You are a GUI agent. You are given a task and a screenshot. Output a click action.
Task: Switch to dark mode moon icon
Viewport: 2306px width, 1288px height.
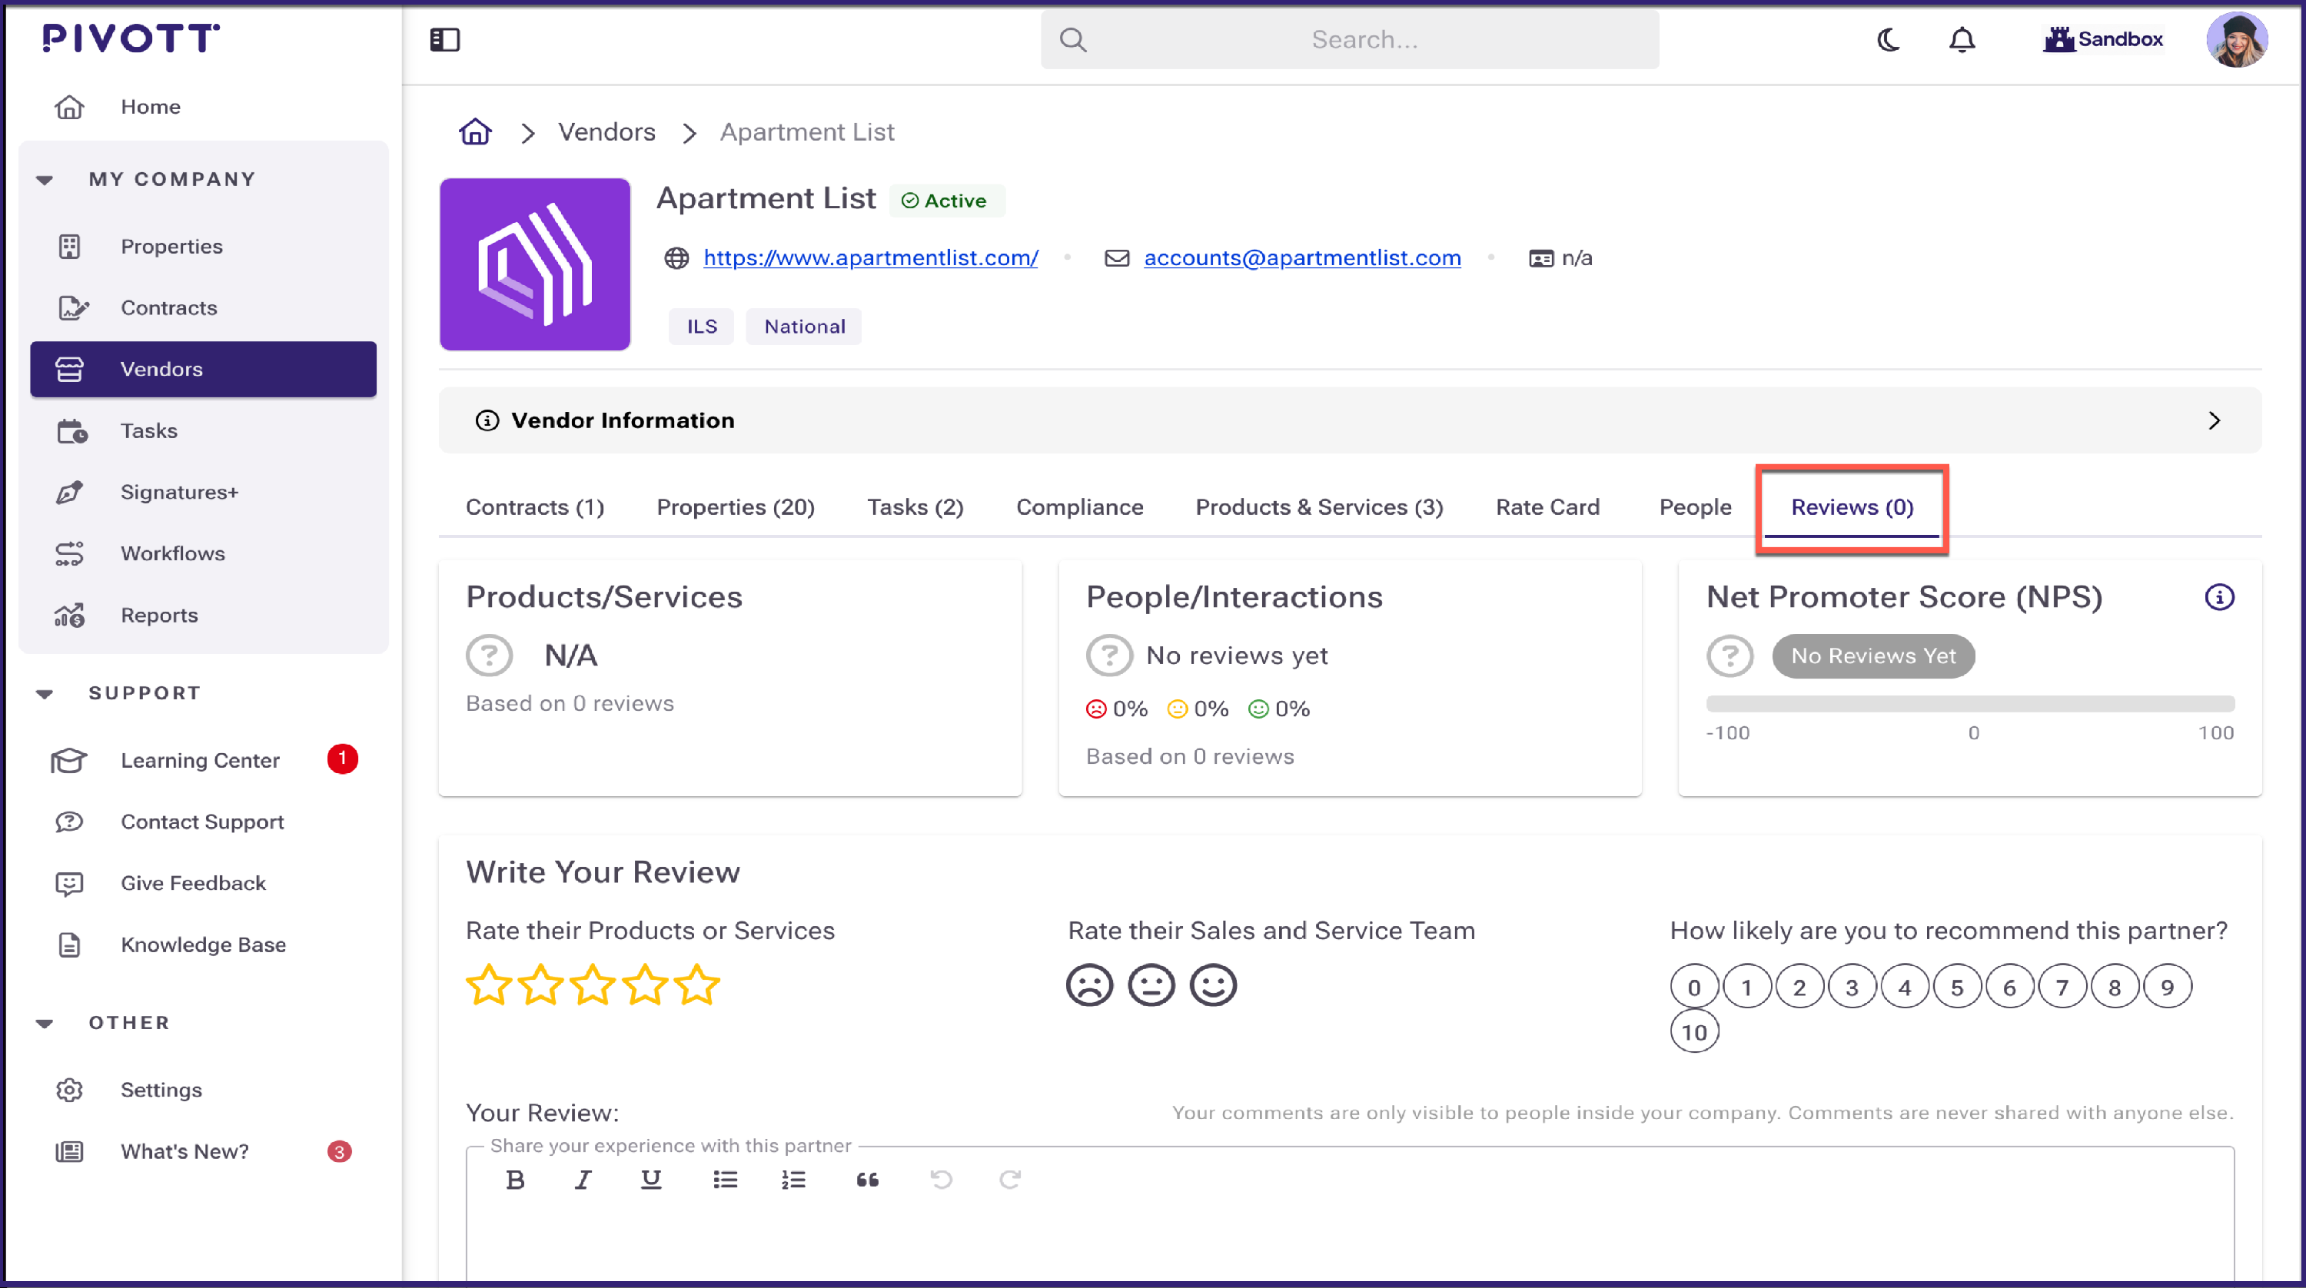(x=1888, y=39)
